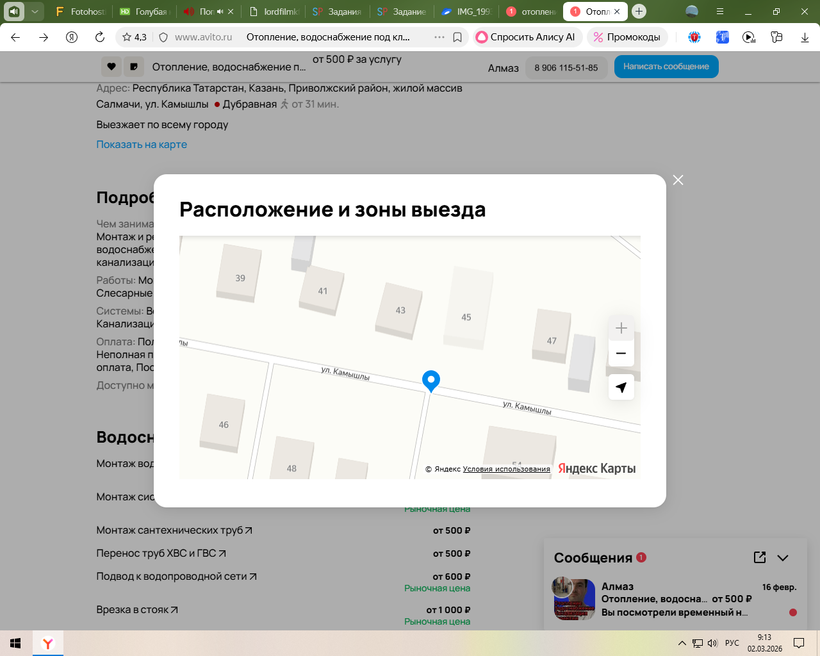Close the location map popup
Viewport: 820px width, 656px height.
point(678,180)
